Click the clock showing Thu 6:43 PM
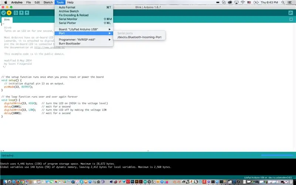 click(269, 2)
